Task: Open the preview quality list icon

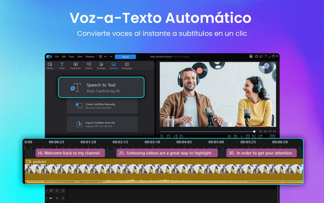Action: [x=248, y=136]
